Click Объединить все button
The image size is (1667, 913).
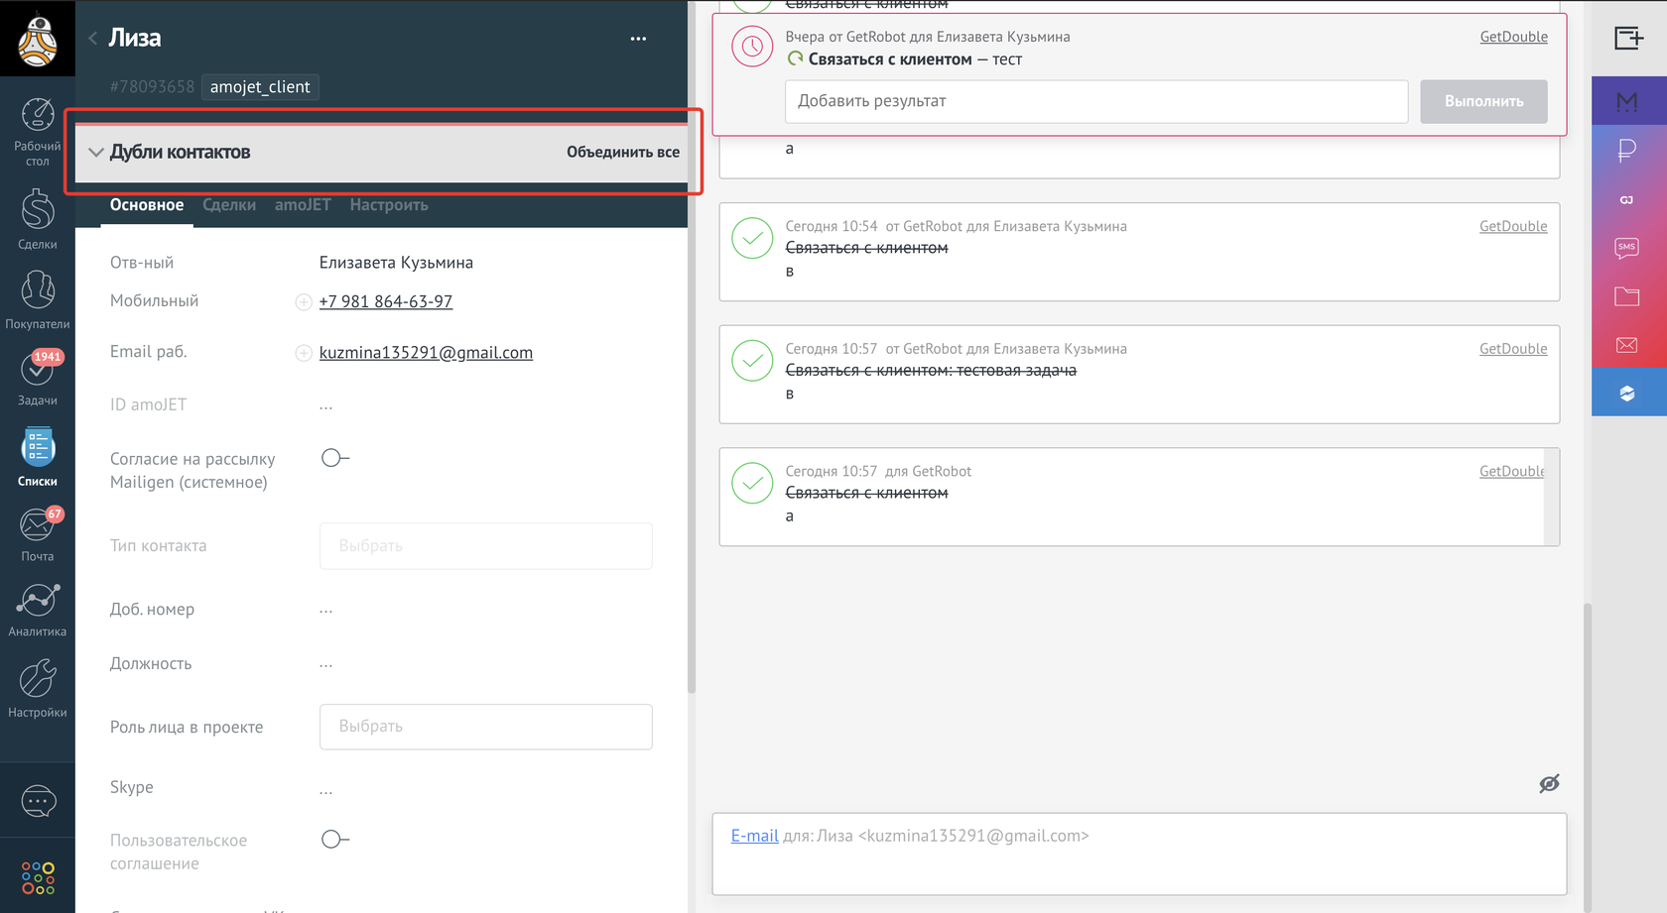pos(623,153)
